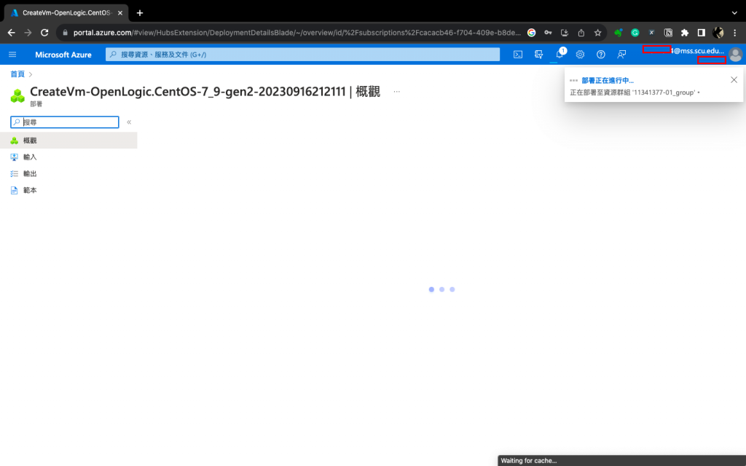Screen dimensions: 746x466
Task: Click the mss.scu.edu account email
Action: 697,51
